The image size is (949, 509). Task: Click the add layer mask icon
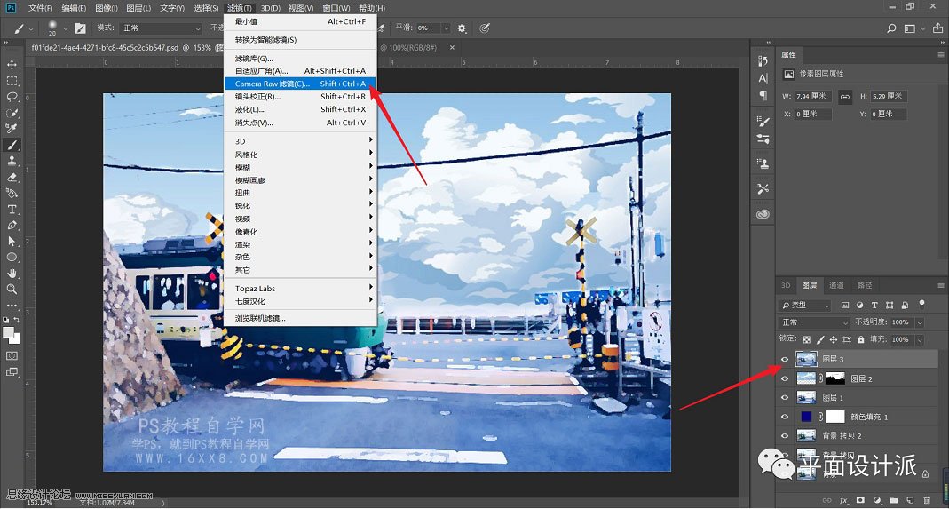[860, 500]
